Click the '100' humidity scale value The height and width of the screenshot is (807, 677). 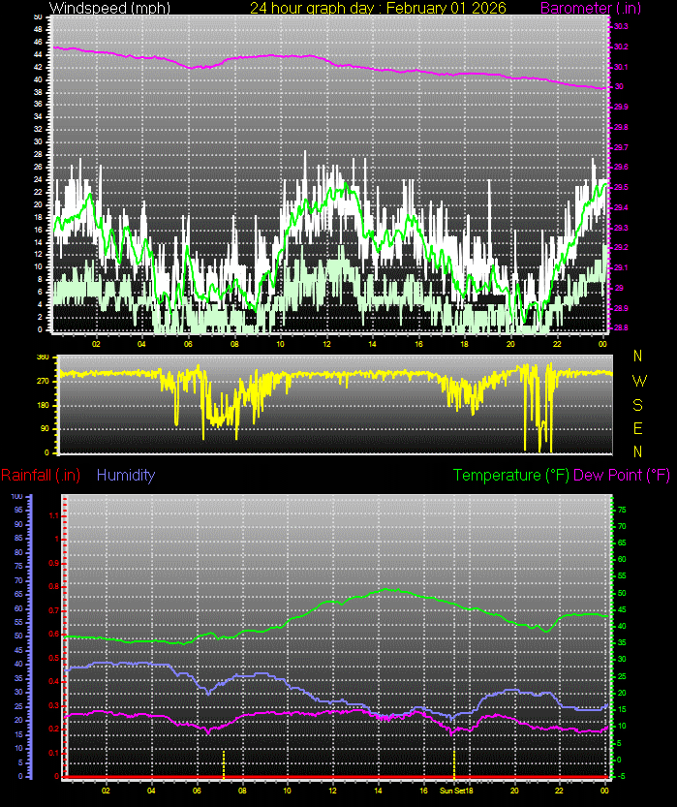pos(17,497)
